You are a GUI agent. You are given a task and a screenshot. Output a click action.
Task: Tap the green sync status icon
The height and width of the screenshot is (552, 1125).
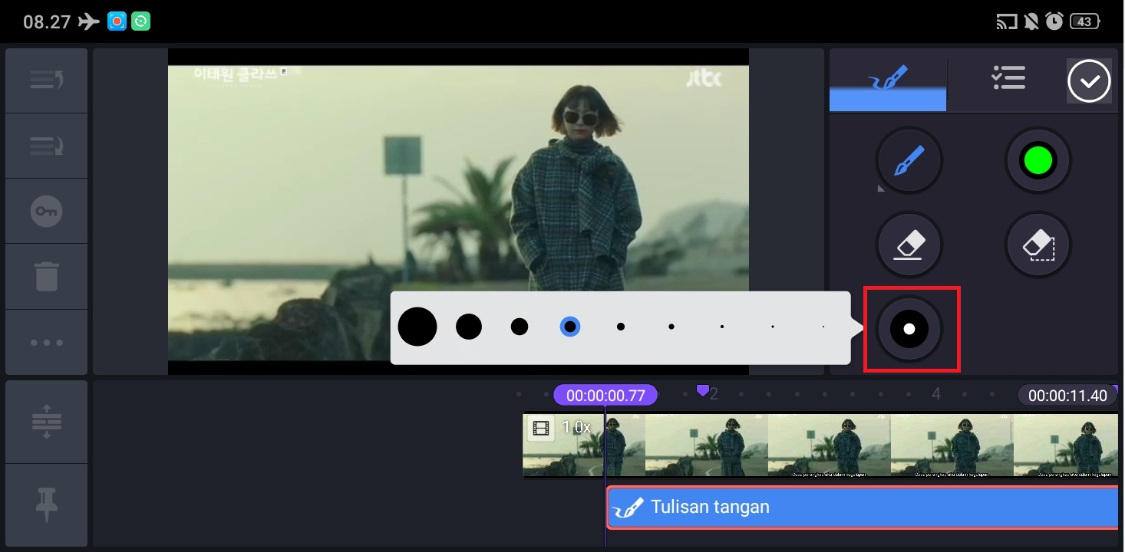[x=141, y=21]
